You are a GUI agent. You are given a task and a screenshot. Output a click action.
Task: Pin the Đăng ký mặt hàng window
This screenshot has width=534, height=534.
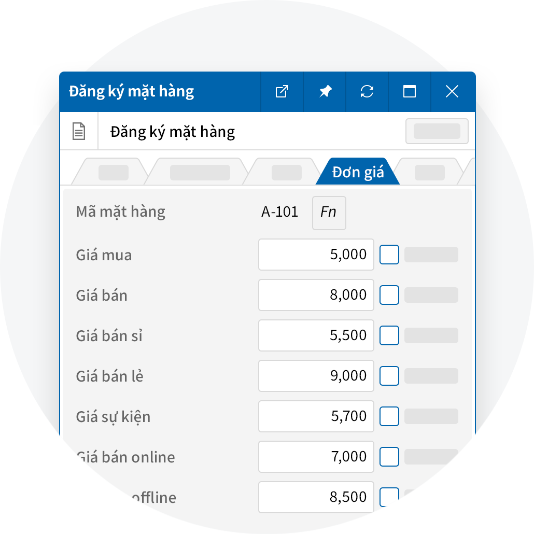pos(325,92)
